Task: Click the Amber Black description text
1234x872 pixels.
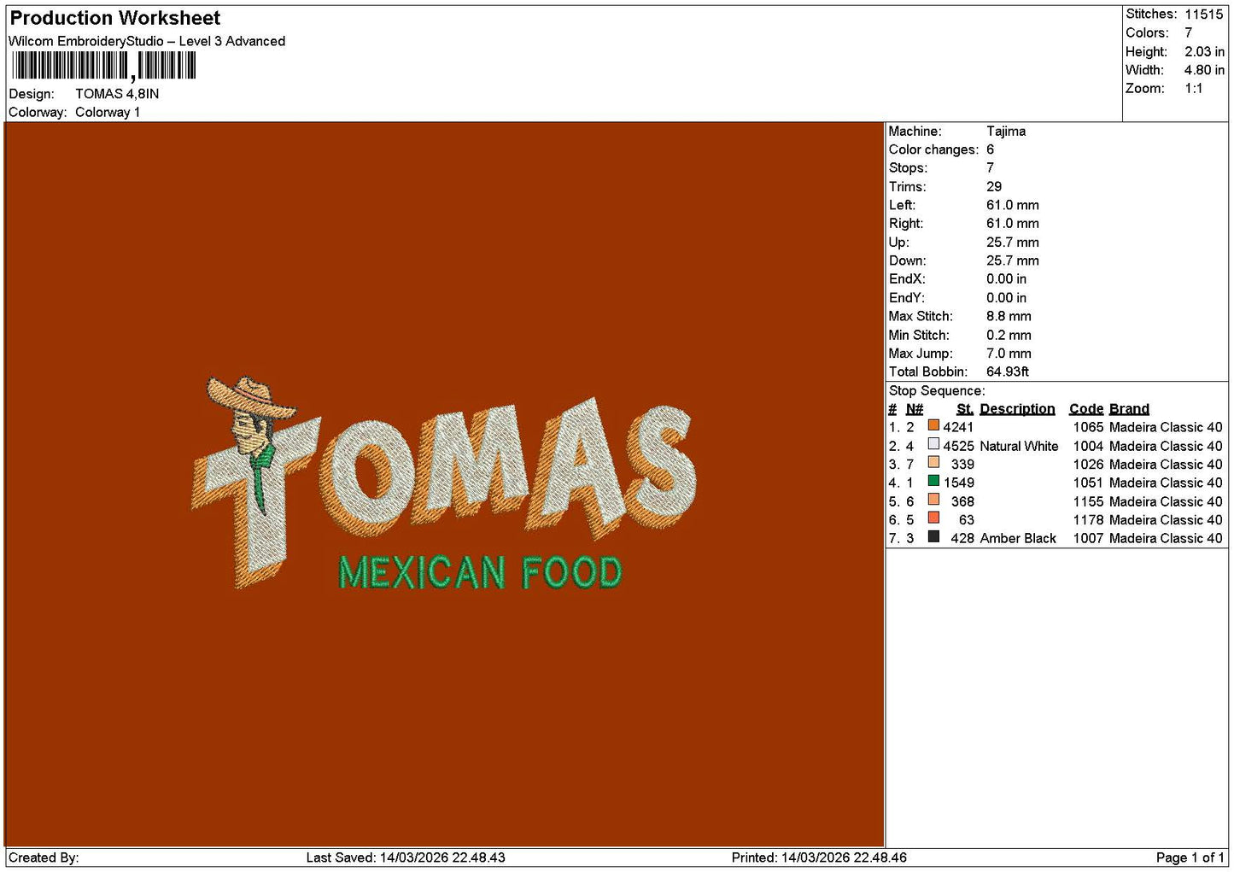Action: (1018, 538)
